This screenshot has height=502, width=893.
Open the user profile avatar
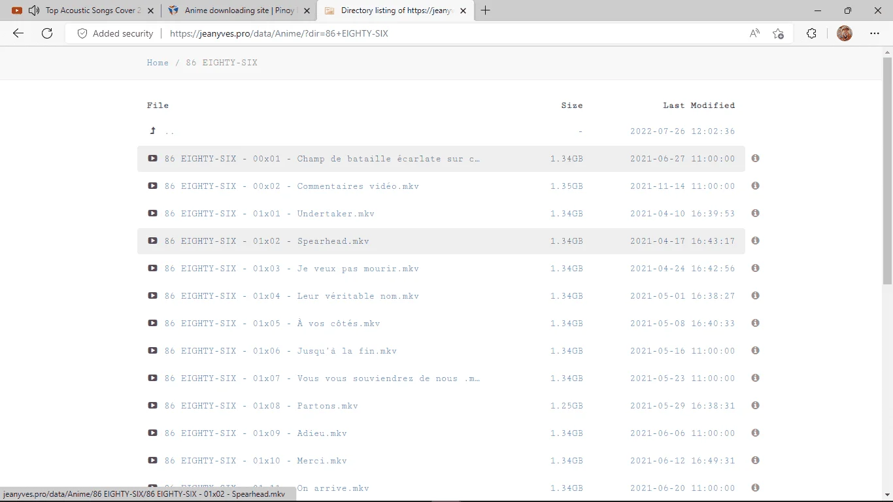[845, 33]
